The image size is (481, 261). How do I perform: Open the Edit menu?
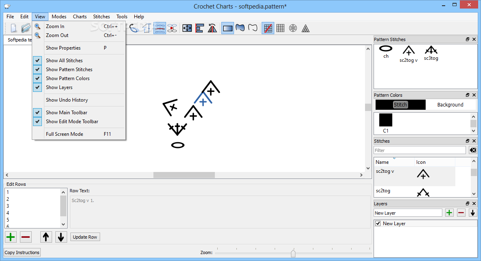24,17
